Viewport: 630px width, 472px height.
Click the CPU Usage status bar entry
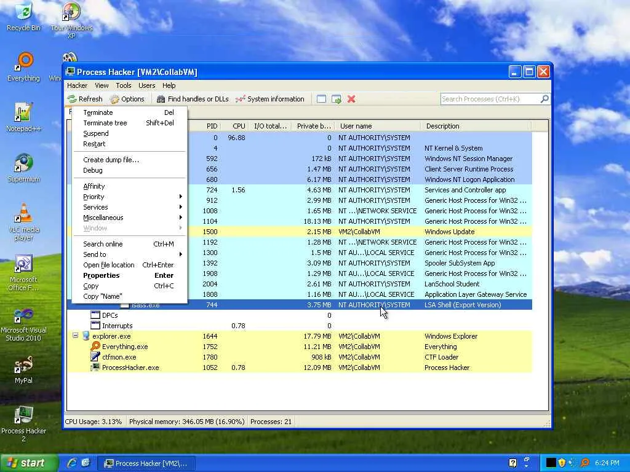pyautogui.click(x=94, y=422)
